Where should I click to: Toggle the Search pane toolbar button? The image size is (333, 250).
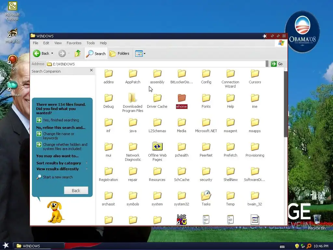[x=96, y=54]
